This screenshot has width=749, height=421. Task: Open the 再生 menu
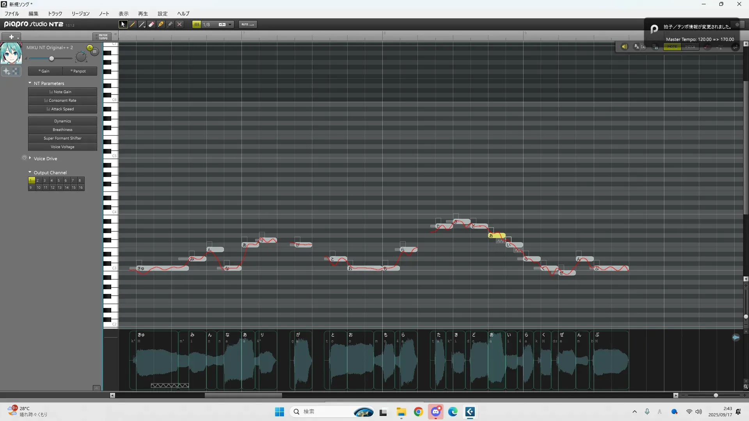pos(143,14)
